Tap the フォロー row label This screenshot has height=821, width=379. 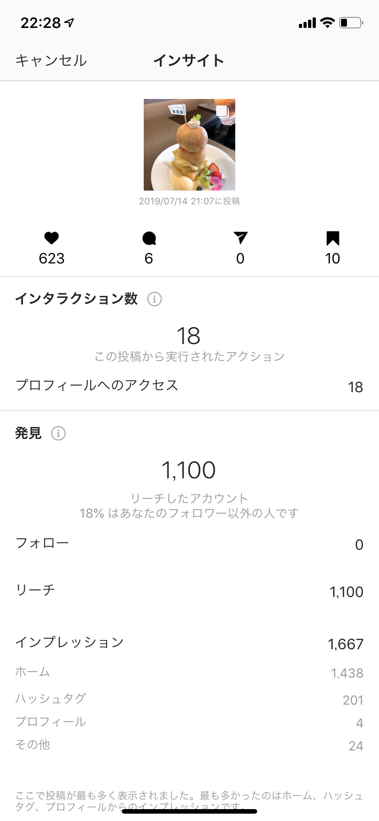coord(42,543)
